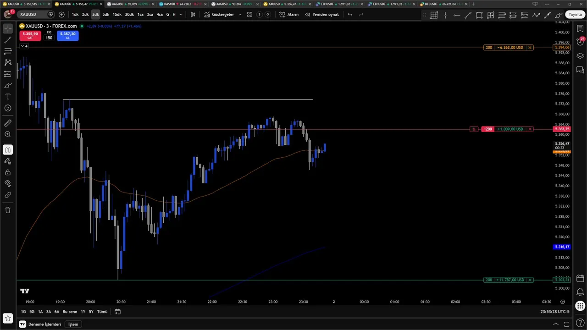Select the 30dk timeframe
This screenshot has height=330, width=587.
click(x=129, y=15)
